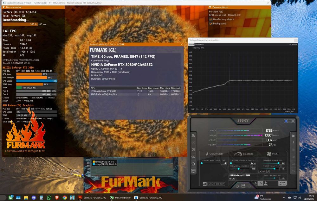The width and height of the screenshot is (317, 201).
Task: Open Afterburner settings gear
Action: (193, 164)
